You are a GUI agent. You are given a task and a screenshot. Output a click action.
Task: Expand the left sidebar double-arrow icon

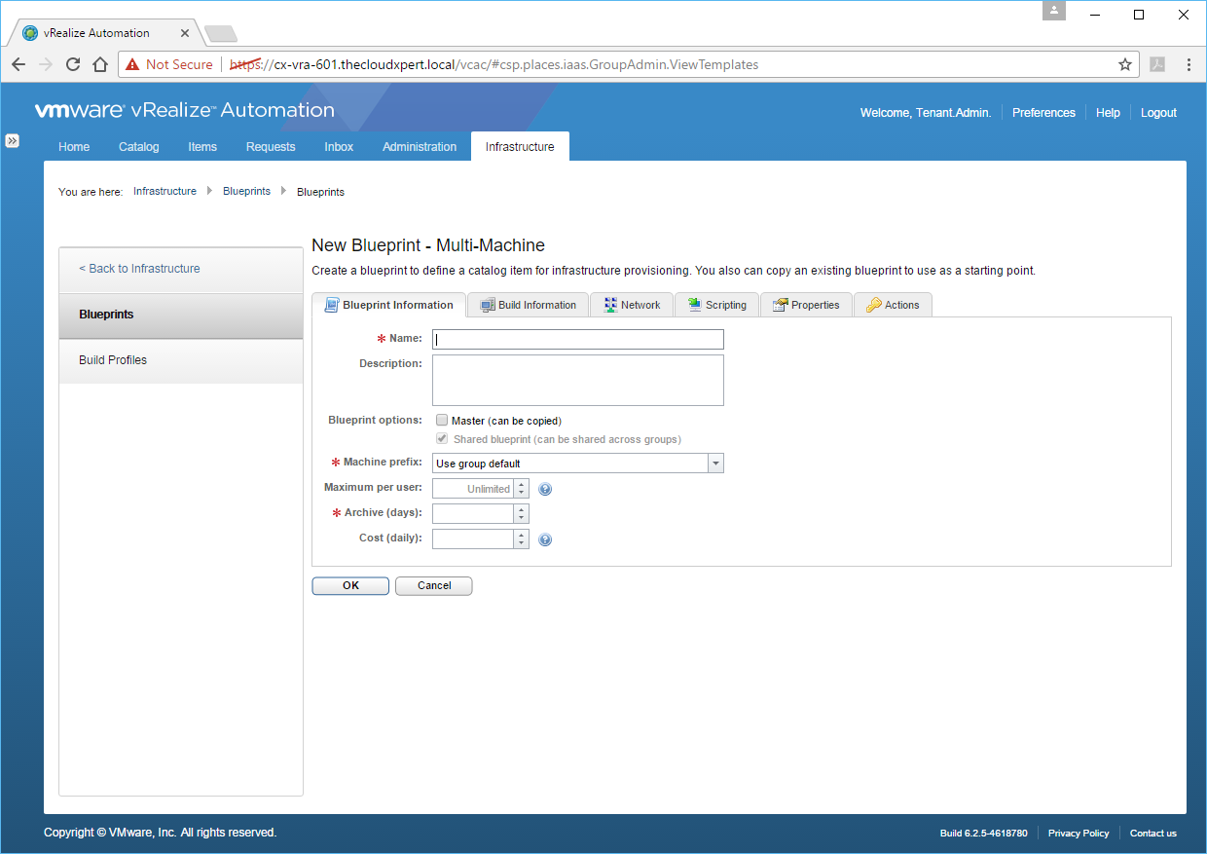12,140
